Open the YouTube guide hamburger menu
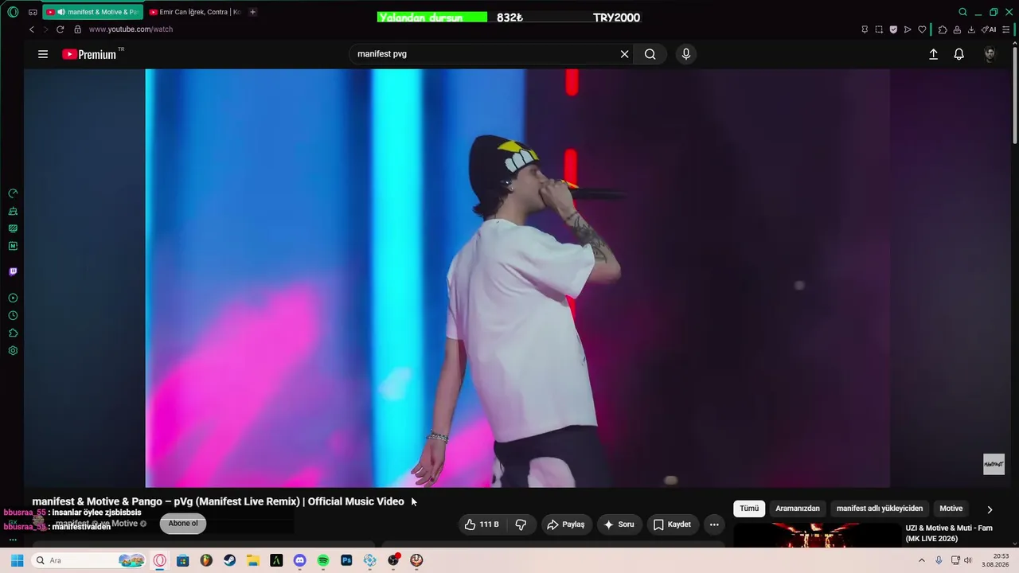The image size is (1019, 573). click(43, 54)
